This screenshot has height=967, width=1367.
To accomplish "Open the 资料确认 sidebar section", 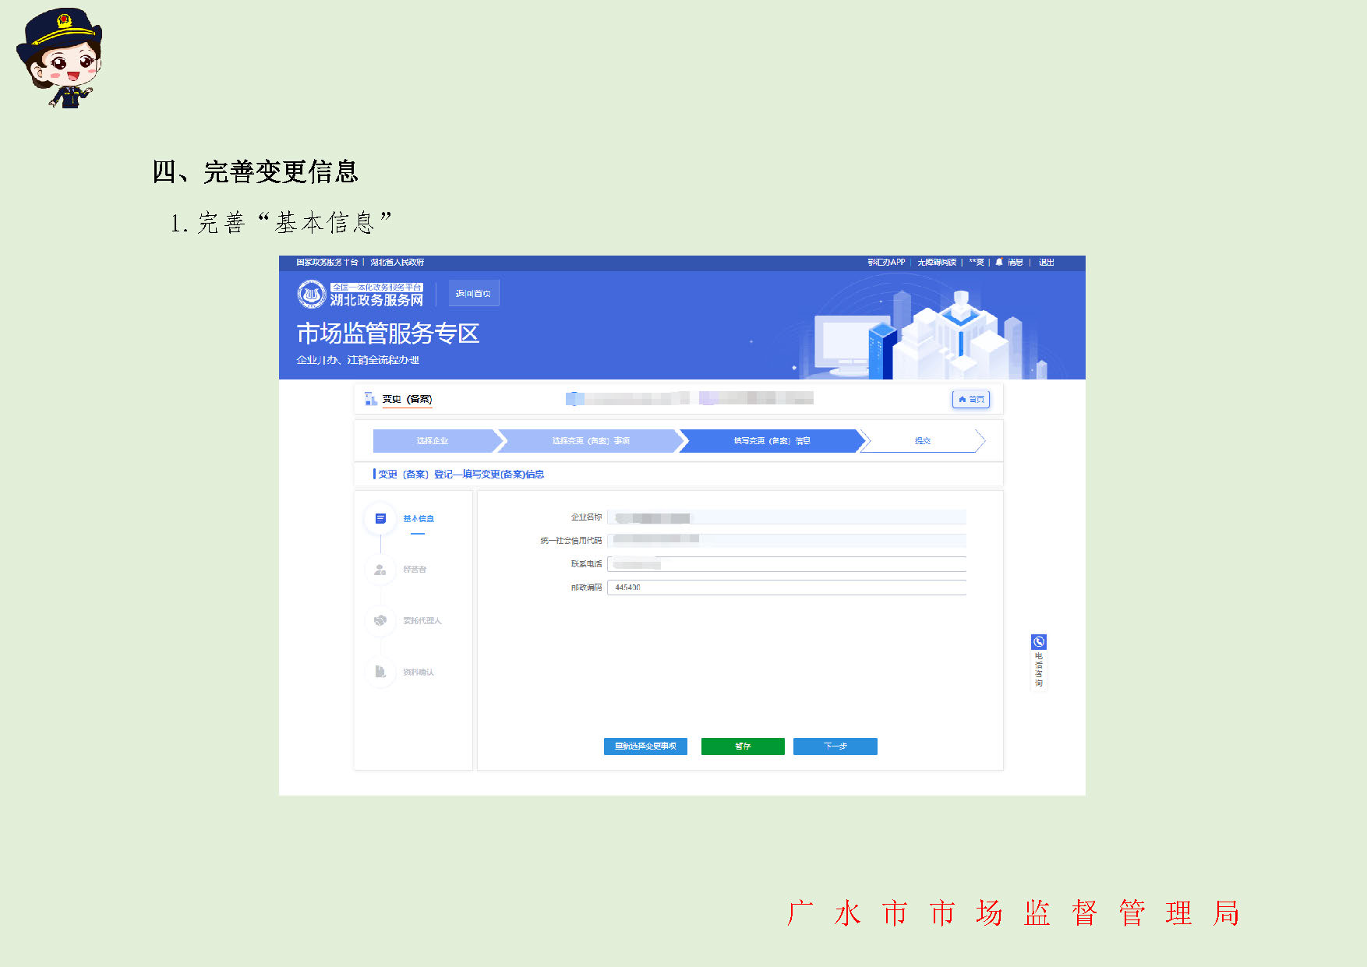I will tap(419, 672).
